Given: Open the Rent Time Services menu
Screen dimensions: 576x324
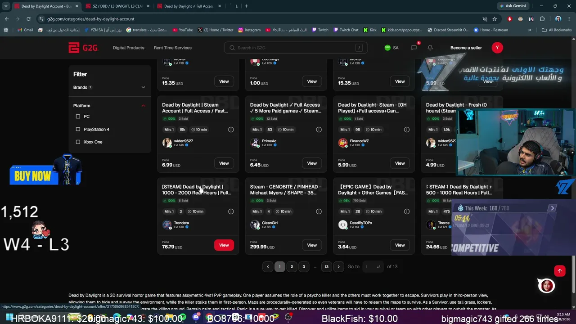Looking at the screenshot, I should click(173, 48).
